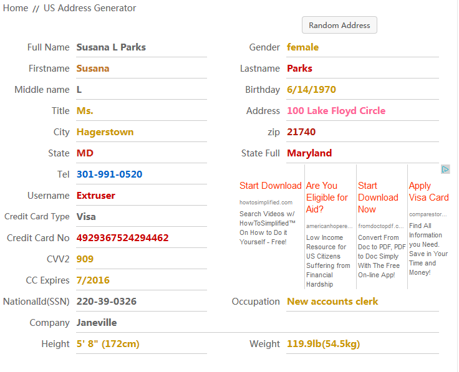This screenshot has width=459, height=372.
Task: Click the AdChoices icon in ad corner
Action: tap(445, 169)
